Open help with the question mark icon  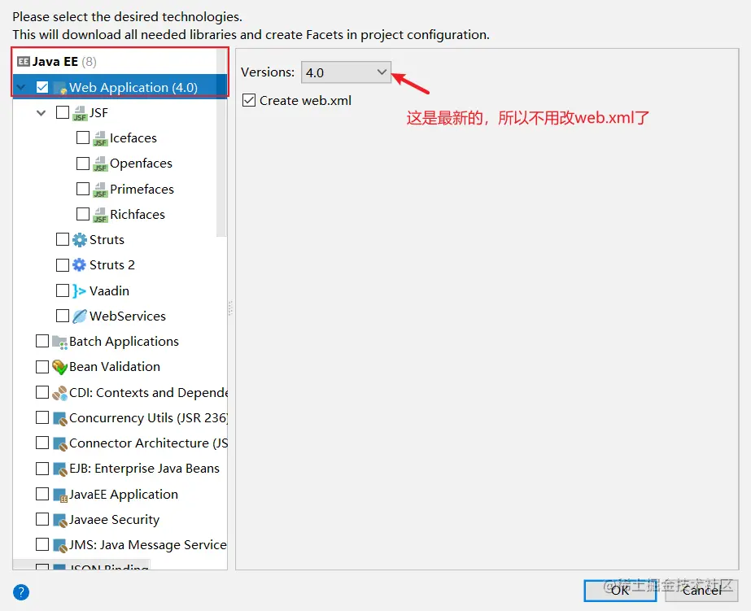[21, 592]
